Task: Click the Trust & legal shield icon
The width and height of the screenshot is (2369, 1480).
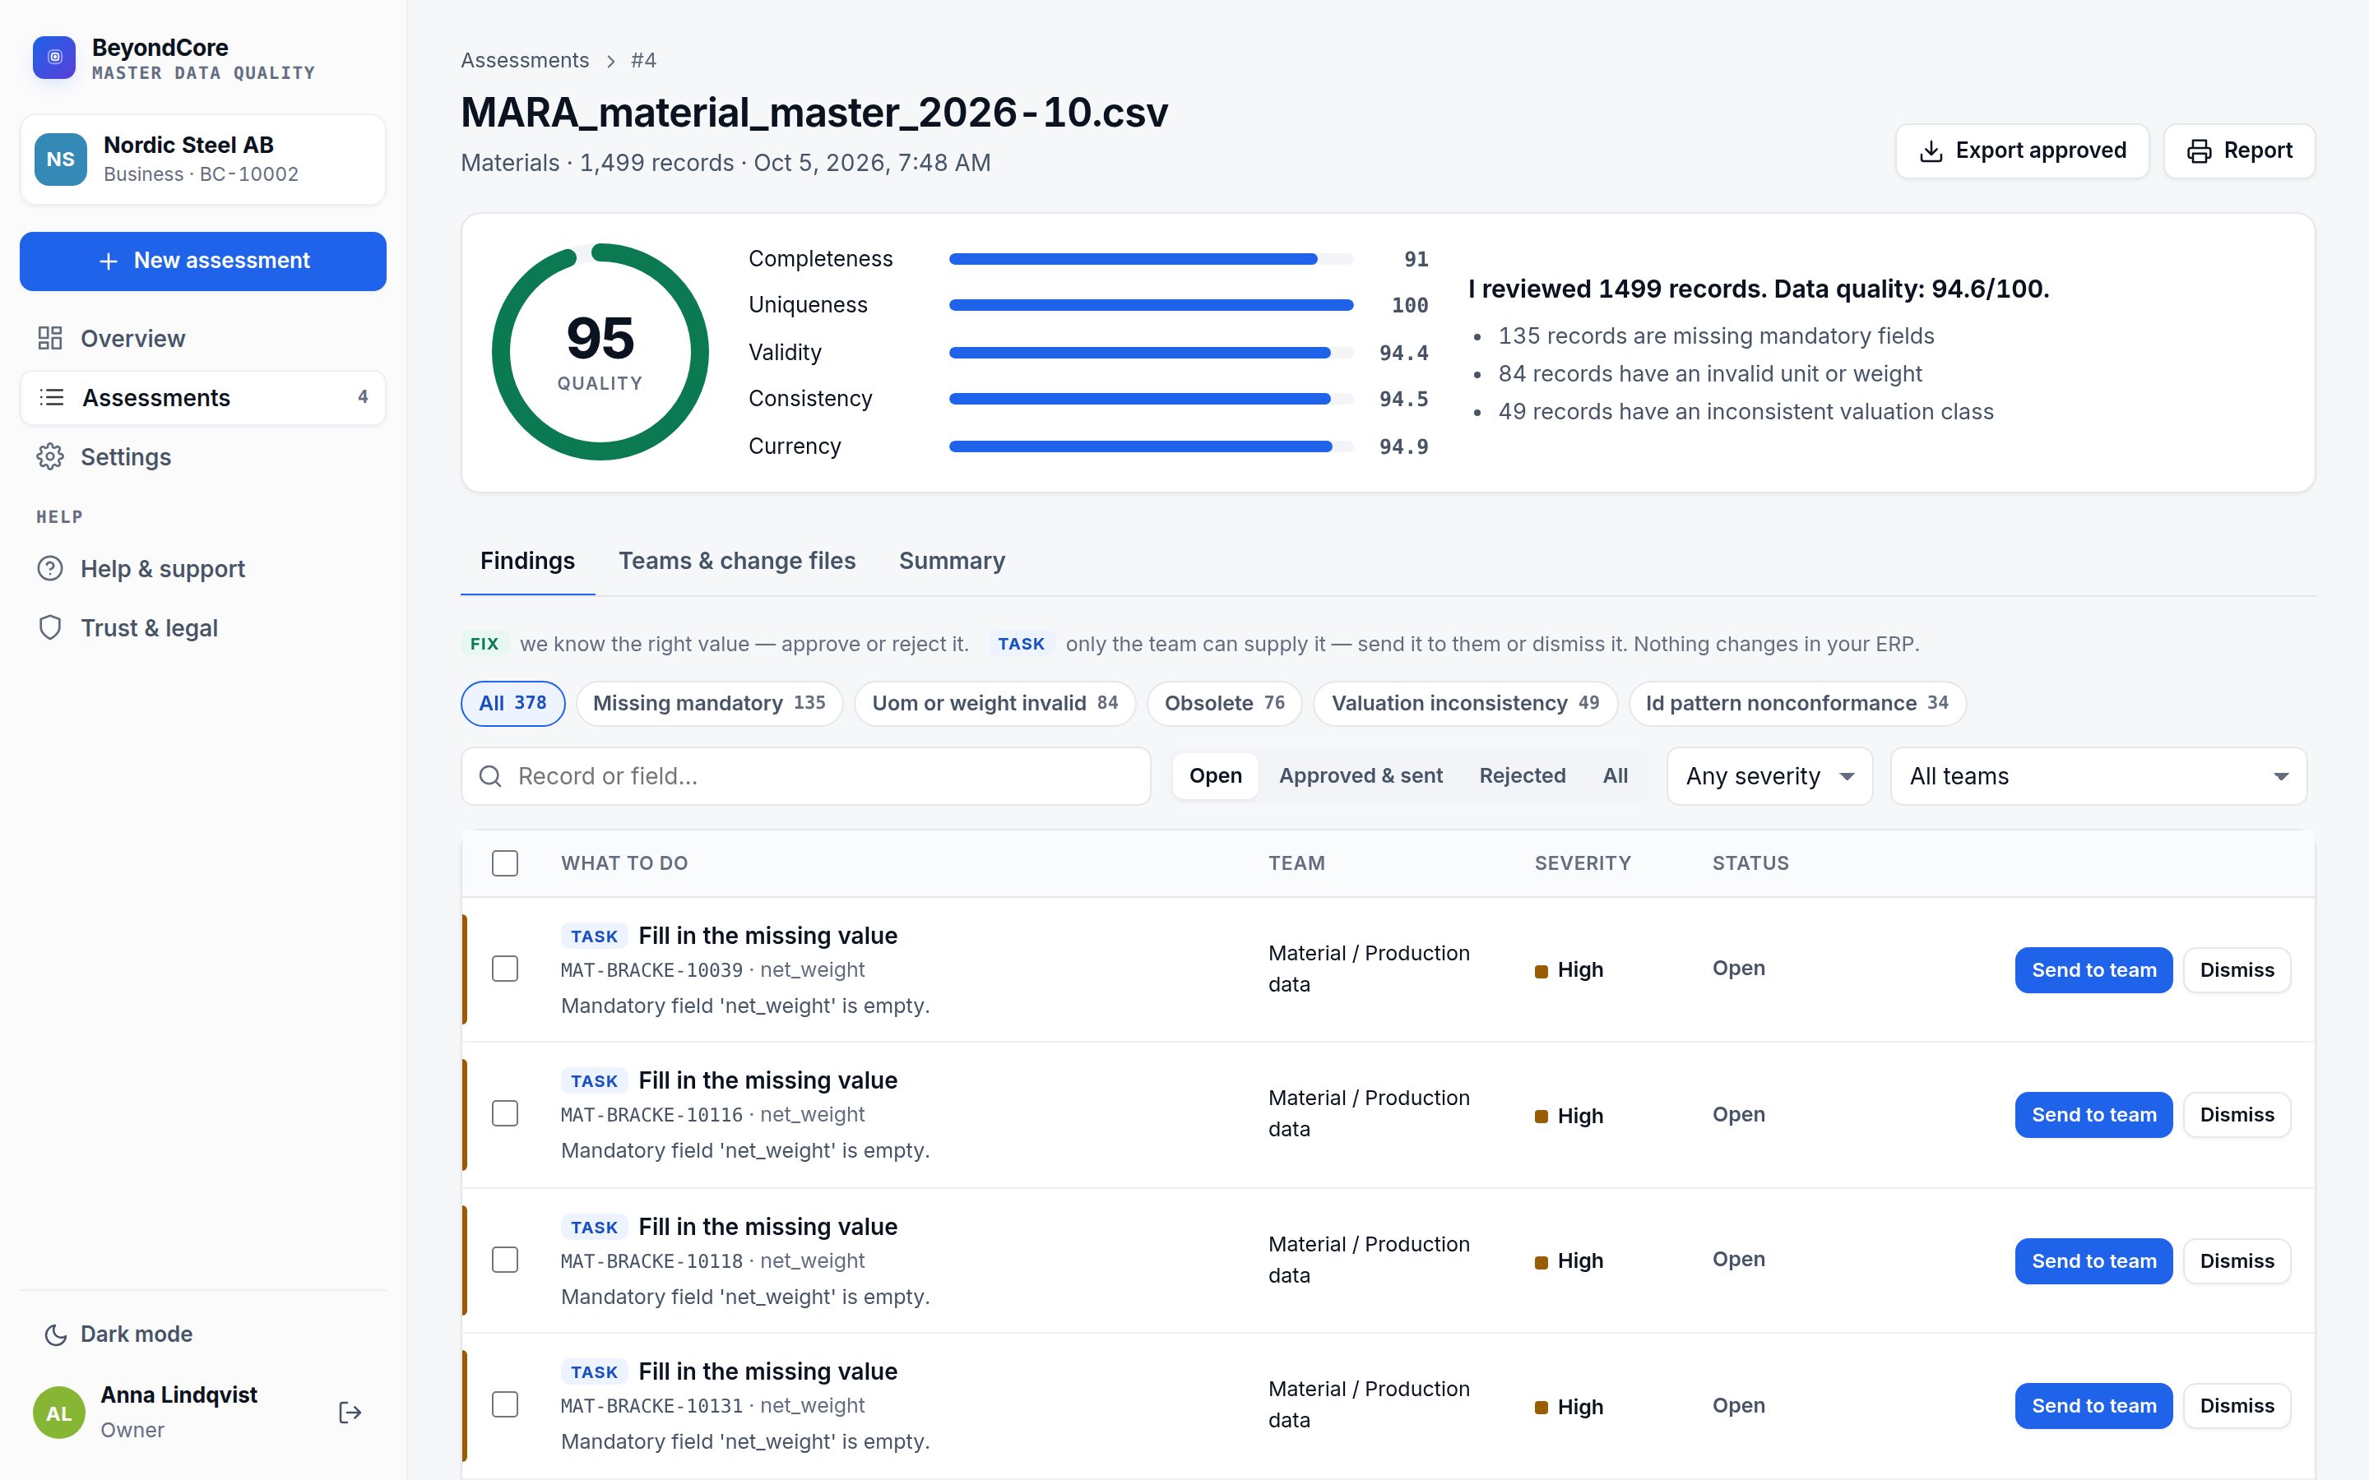Action: tap(50, 627)
